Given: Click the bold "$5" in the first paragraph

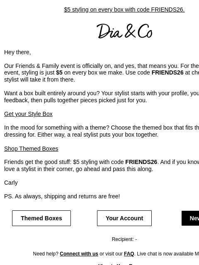Looking at the screenshot, I should click(x=59, y=73).
